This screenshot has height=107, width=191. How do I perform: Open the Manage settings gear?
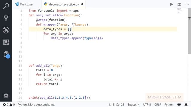pos(6,96)
